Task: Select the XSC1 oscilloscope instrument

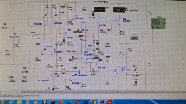Action: 158,23
